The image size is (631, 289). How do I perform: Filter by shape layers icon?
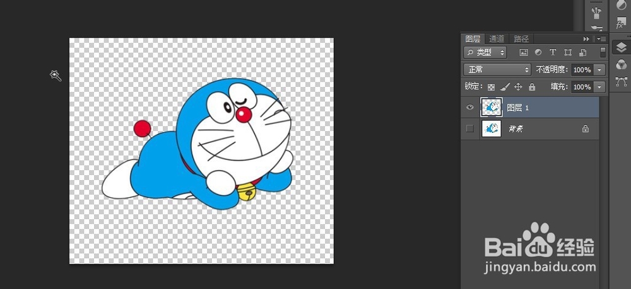(568, 52)
